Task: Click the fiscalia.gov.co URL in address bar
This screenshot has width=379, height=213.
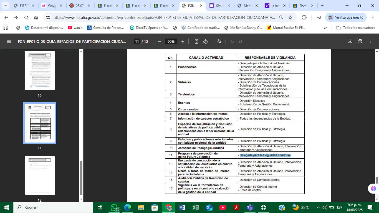Action: [x=164, y=17]
